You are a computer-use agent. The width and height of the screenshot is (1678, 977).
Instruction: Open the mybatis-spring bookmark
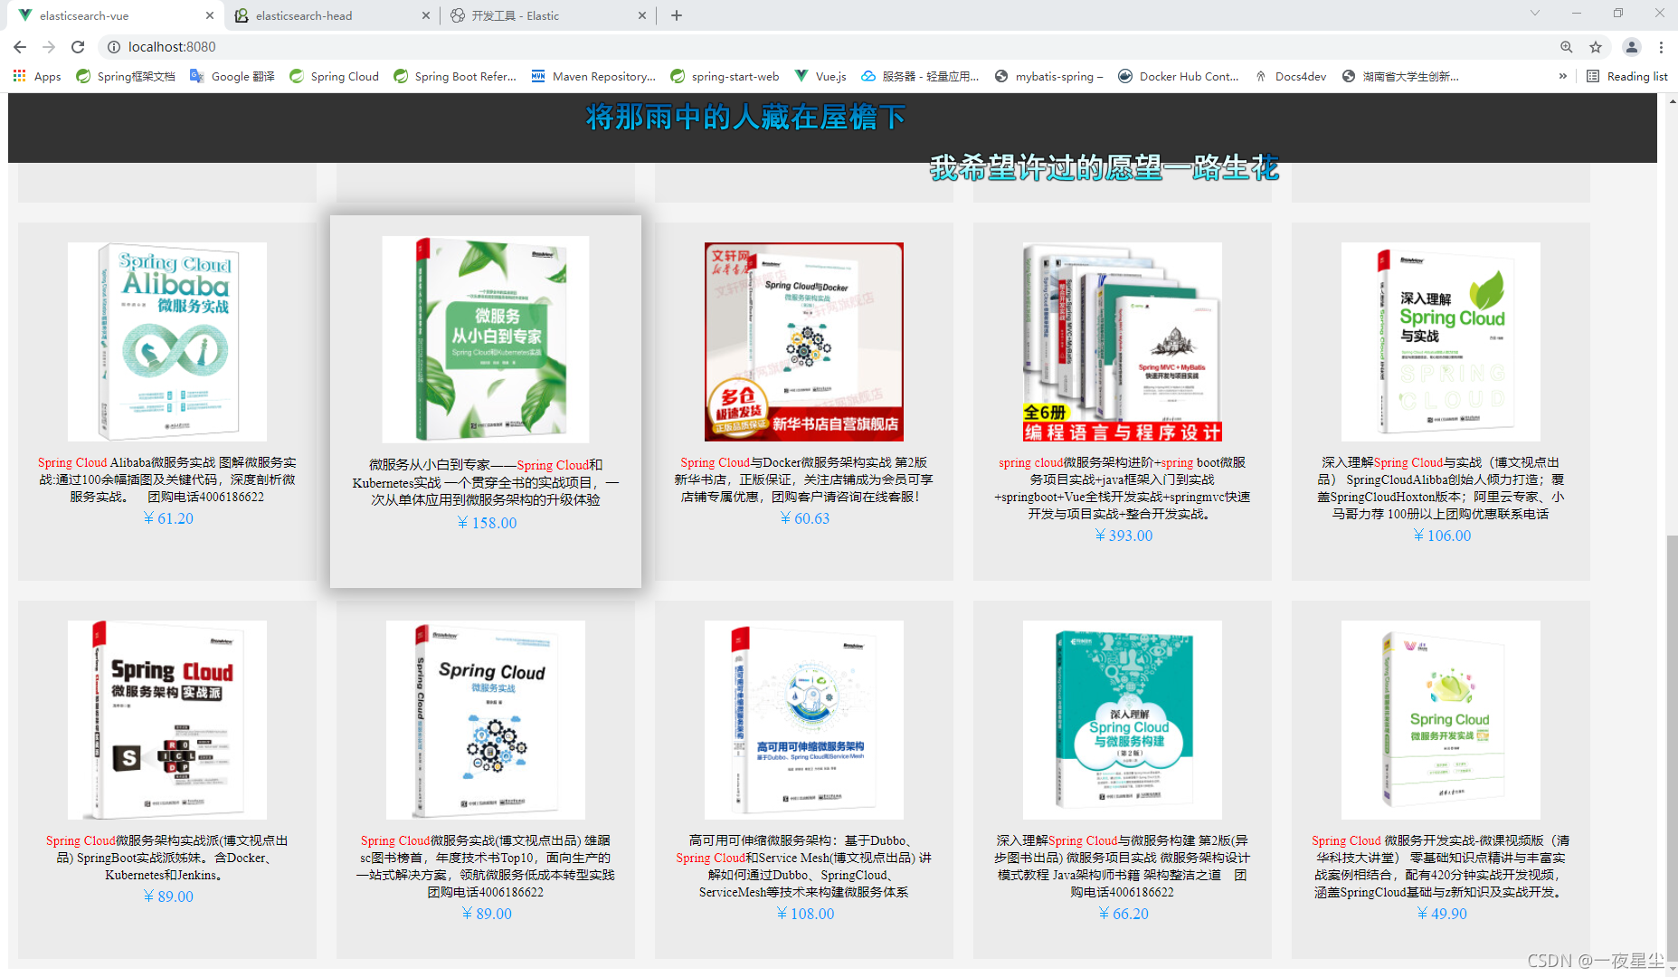click(1048, 76)
